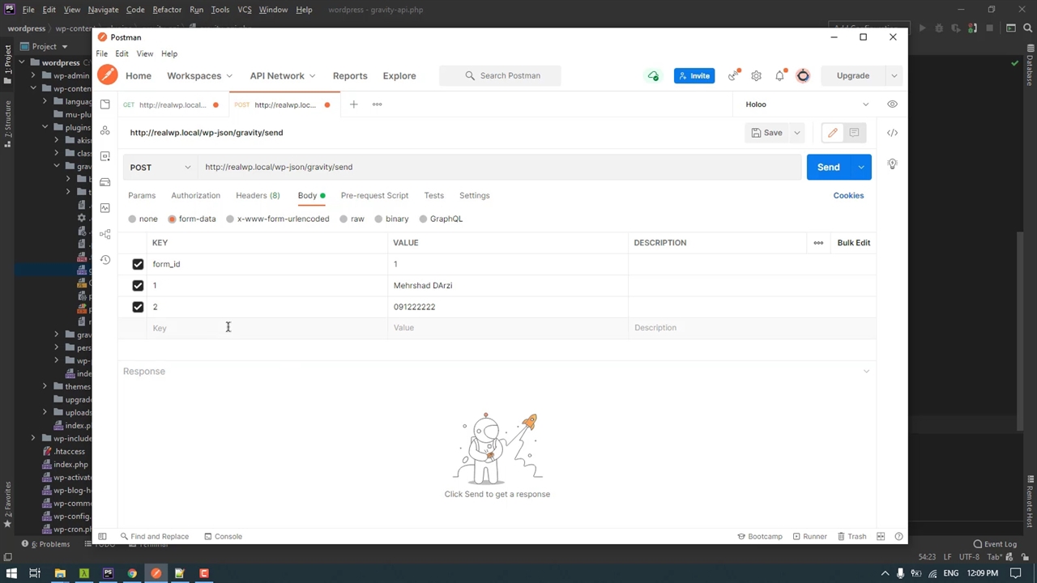Open the Pre-request Script tab
The image size is (1037, 583).
click(x=374, y=195)
